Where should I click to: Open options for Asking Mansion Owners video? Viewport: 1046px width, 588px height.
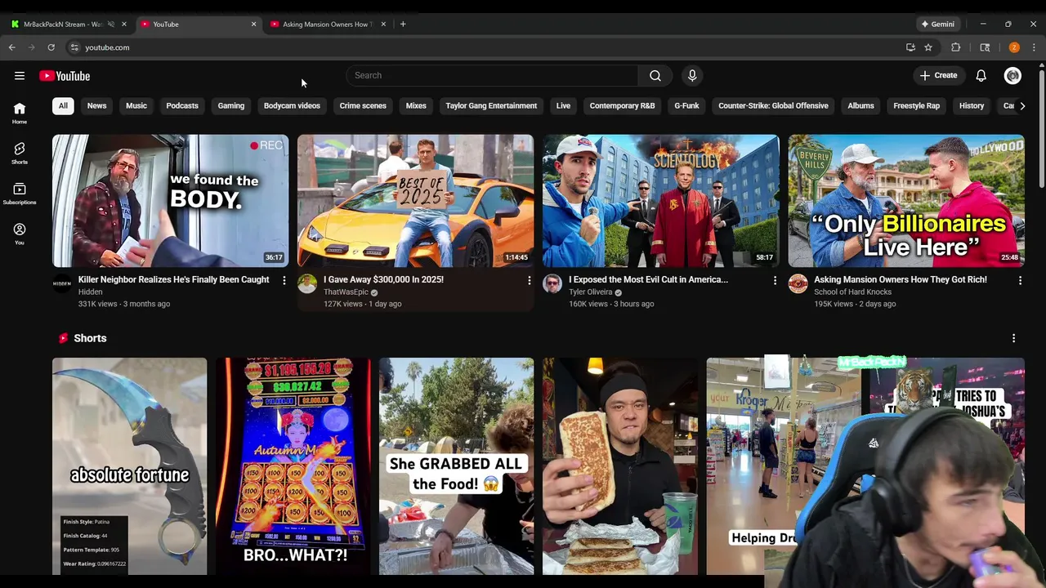pos(1020,280)
